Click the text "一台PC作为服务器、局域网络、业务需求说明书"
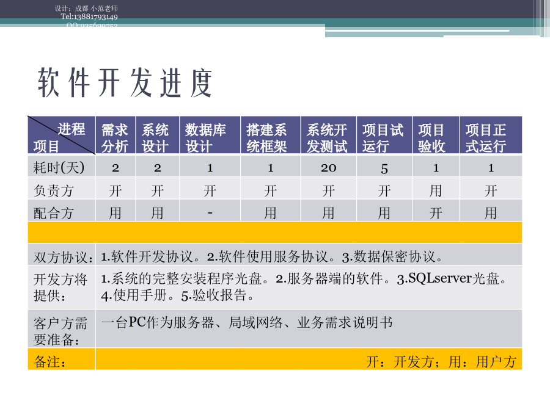550x412 pixels. [x=247, y=322]
